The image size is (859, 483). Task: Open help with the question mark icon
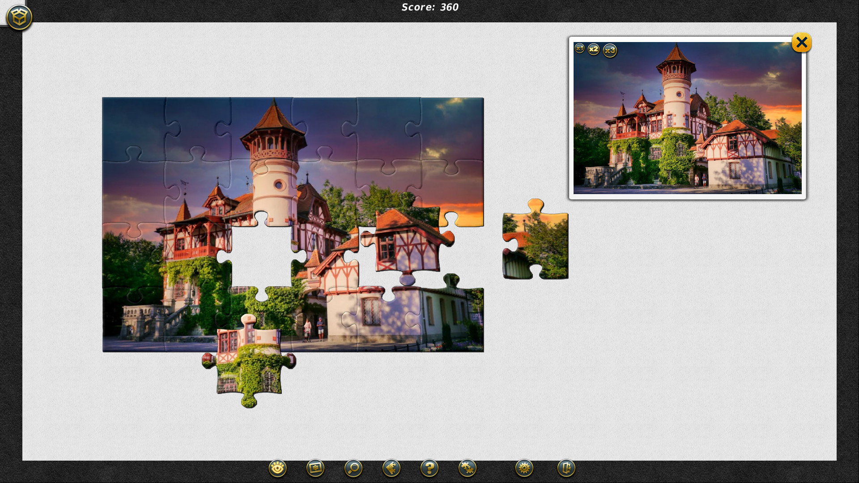(x=429, y=468)
